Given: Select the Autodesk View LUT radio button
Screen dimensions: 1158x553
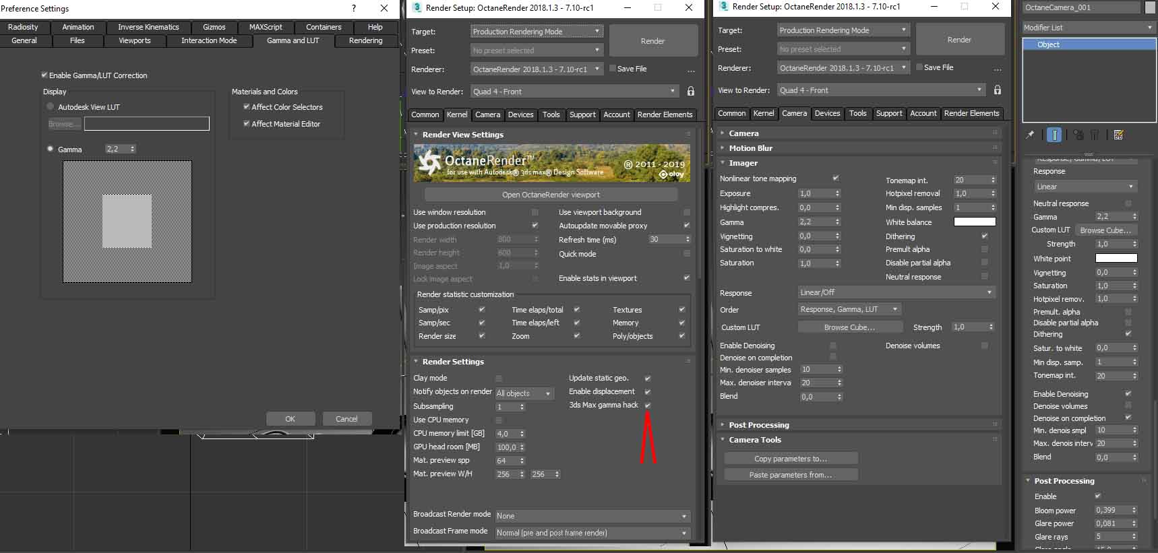Looking at the screenshot, I should [51, 107].
